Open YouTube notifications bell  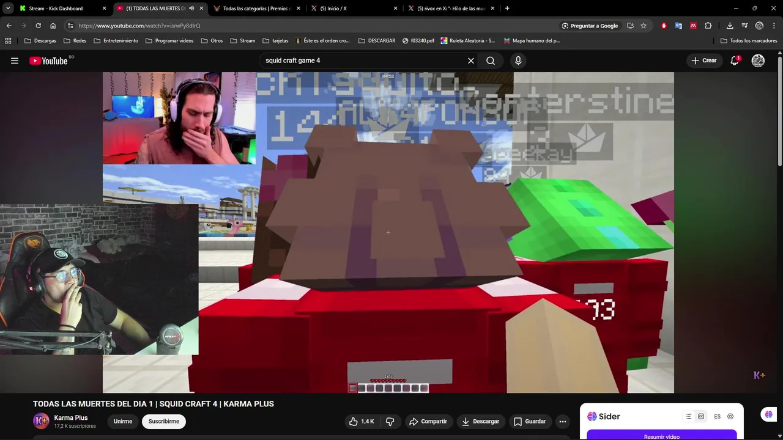coord(735,61)
